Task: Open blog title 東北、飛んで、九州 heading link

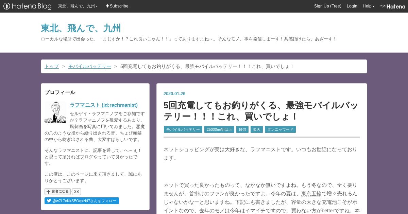Action: [81, 28]
